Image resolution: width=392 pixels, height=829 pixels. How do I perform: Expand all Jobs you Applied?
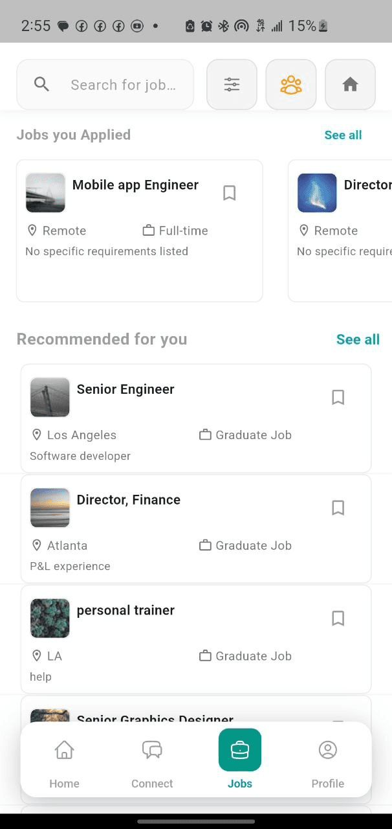343,135
